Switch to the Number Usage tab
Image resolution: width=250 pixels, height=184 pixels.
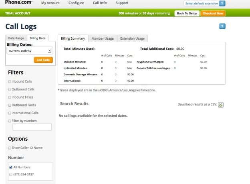(103, 38)
